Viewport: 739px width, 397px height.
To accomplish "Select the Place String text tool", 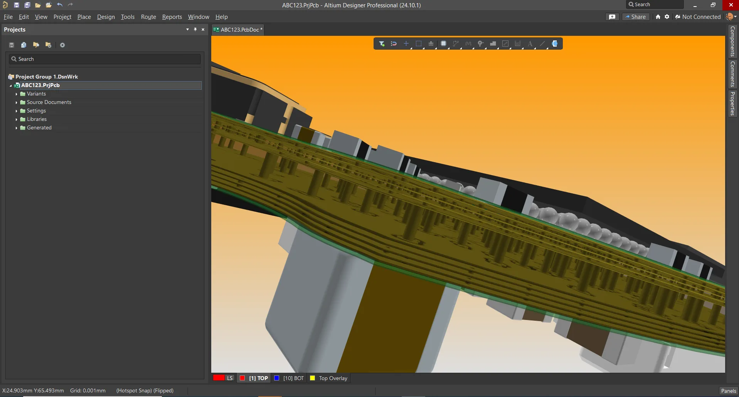I will click(x=530, y=44).
